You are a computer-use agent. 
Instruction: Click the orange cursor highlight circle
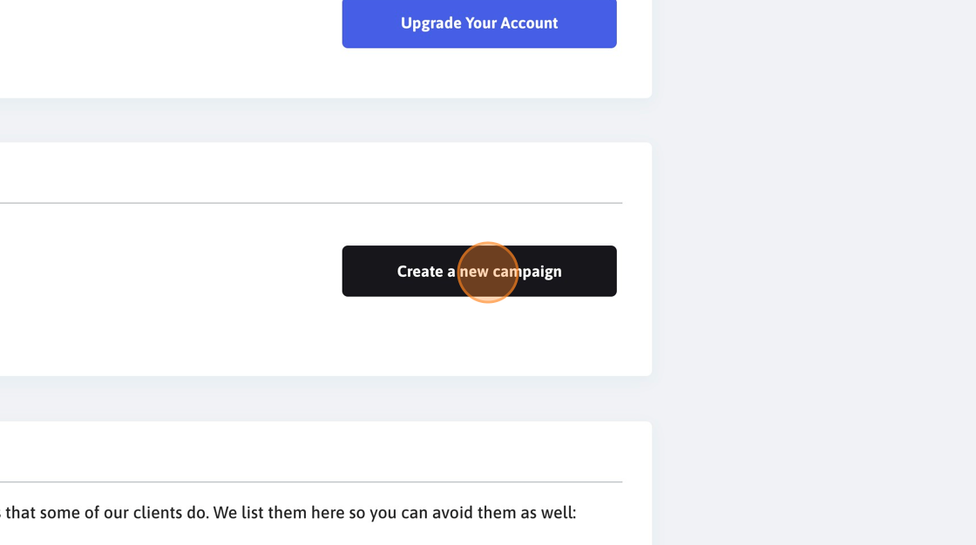(488, 272)
